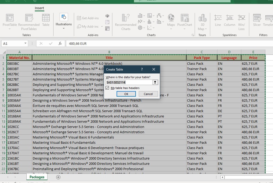Open the Visio Data Visualizer add-in icon
273x183 pixels.
(107, 16)
